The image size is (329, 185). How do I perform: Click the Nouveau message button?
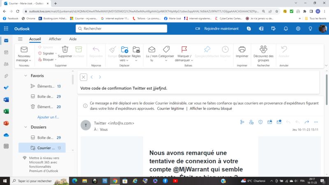click(x=24, y=54)
